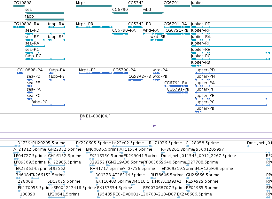
Task: Click protein CG6790-PA
Action: pyautogui.click(x=120, y=73)
